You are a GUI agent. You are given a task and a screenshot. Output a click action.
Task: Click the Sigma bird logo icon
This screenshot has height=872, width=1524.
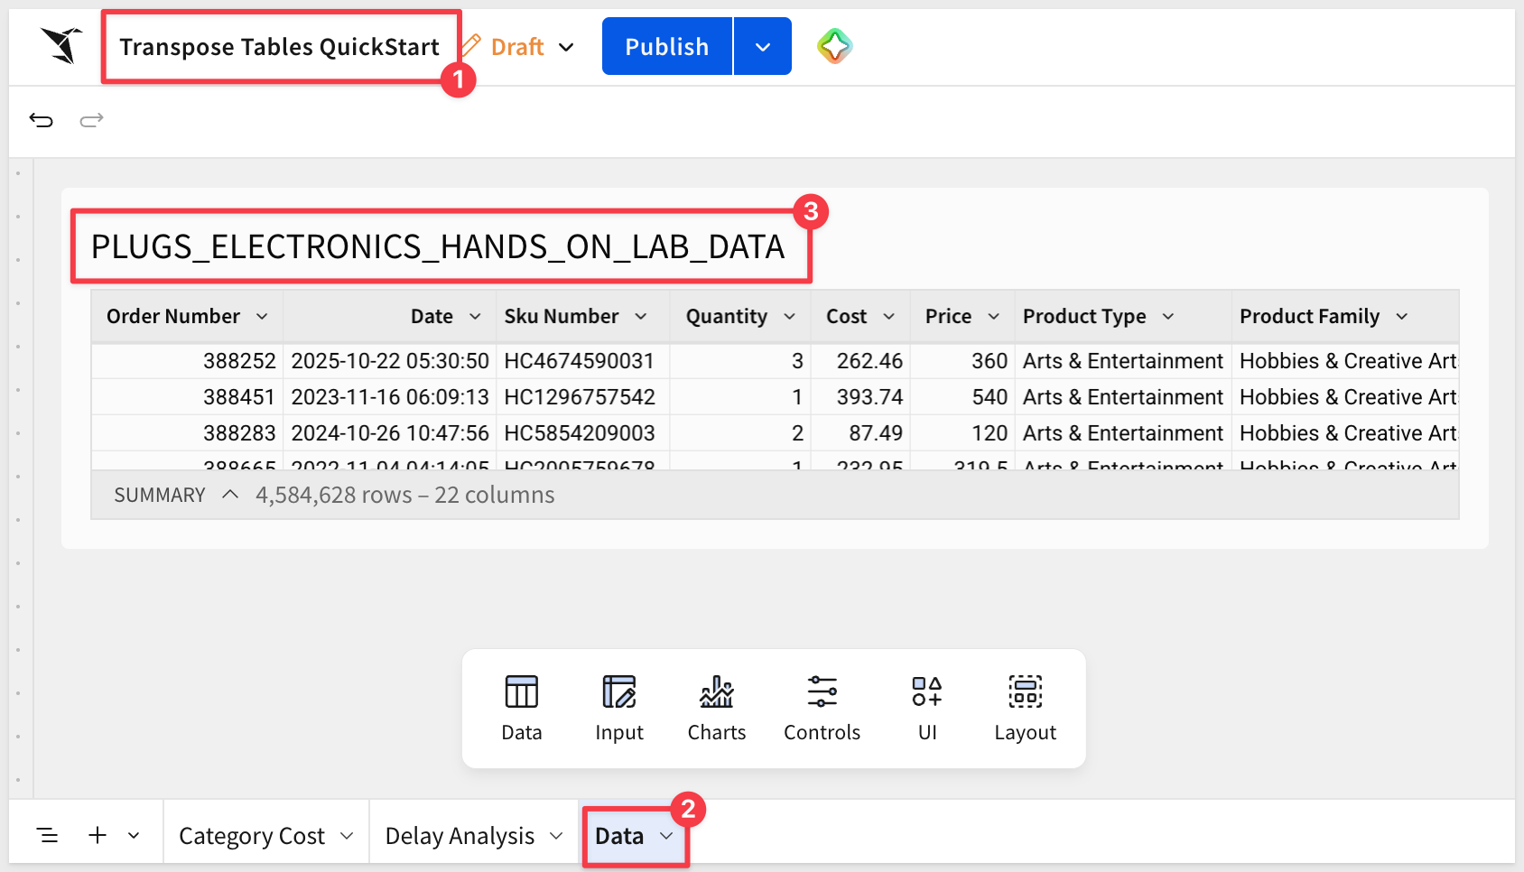pyautogui.click(x=61, y=45)
